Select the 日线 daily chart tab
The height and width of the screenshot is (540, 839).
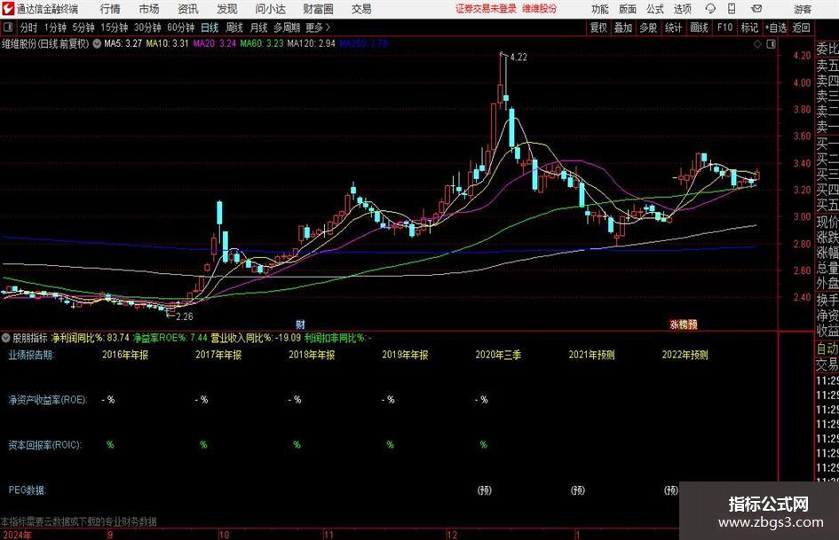210,27
